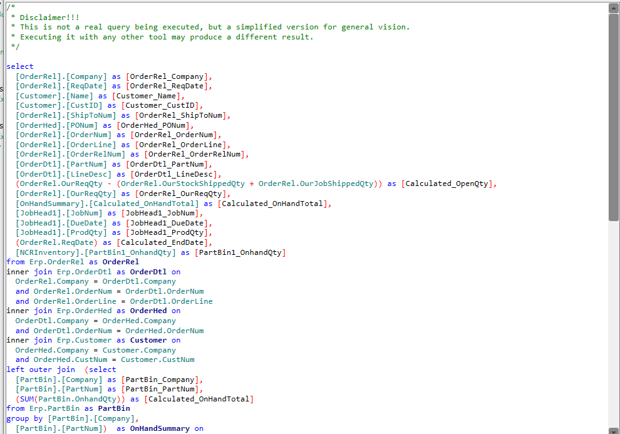Click the word 'Disclaimer!!!' in the comment

(x=49, y=18)
